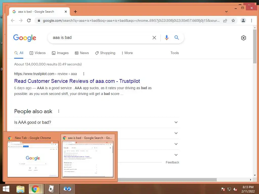
Task: Open Chrome three-dot menu
Action: [x=251, y=20]
